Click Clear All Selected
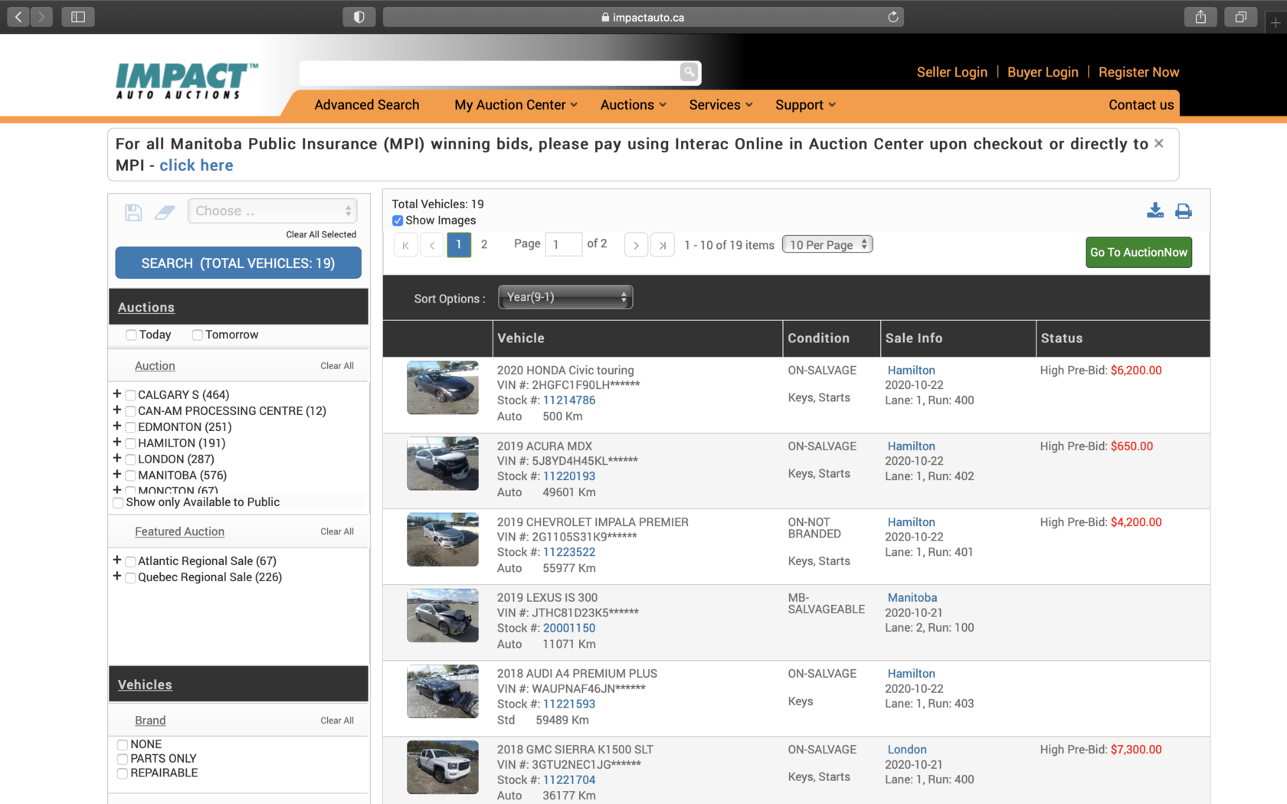 click(321, 234)
